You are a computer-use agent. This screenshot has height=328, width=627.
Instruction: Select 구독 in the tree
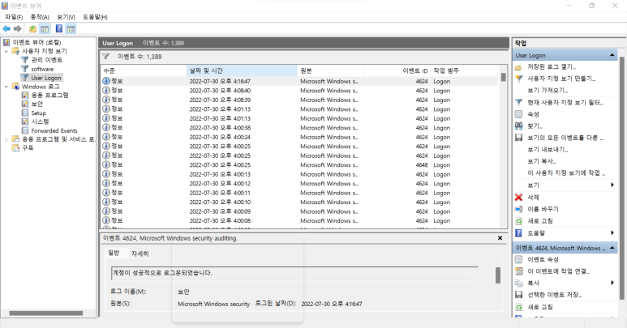(28, 147)
